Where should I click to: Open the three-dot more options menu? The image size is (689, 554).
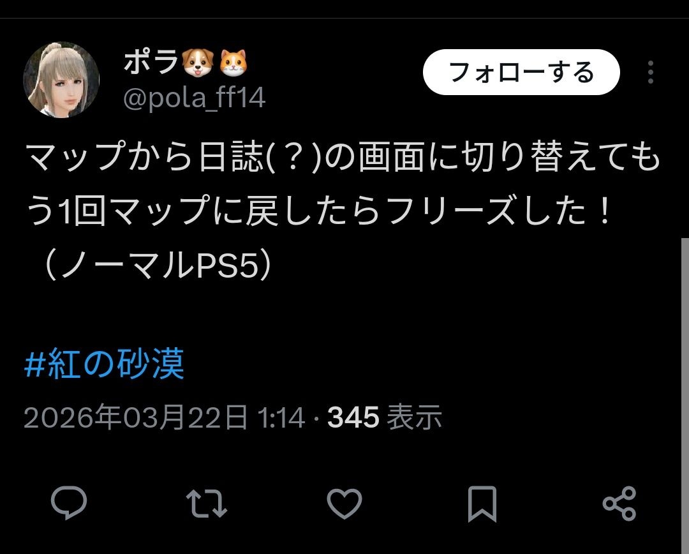pos(651,72)
